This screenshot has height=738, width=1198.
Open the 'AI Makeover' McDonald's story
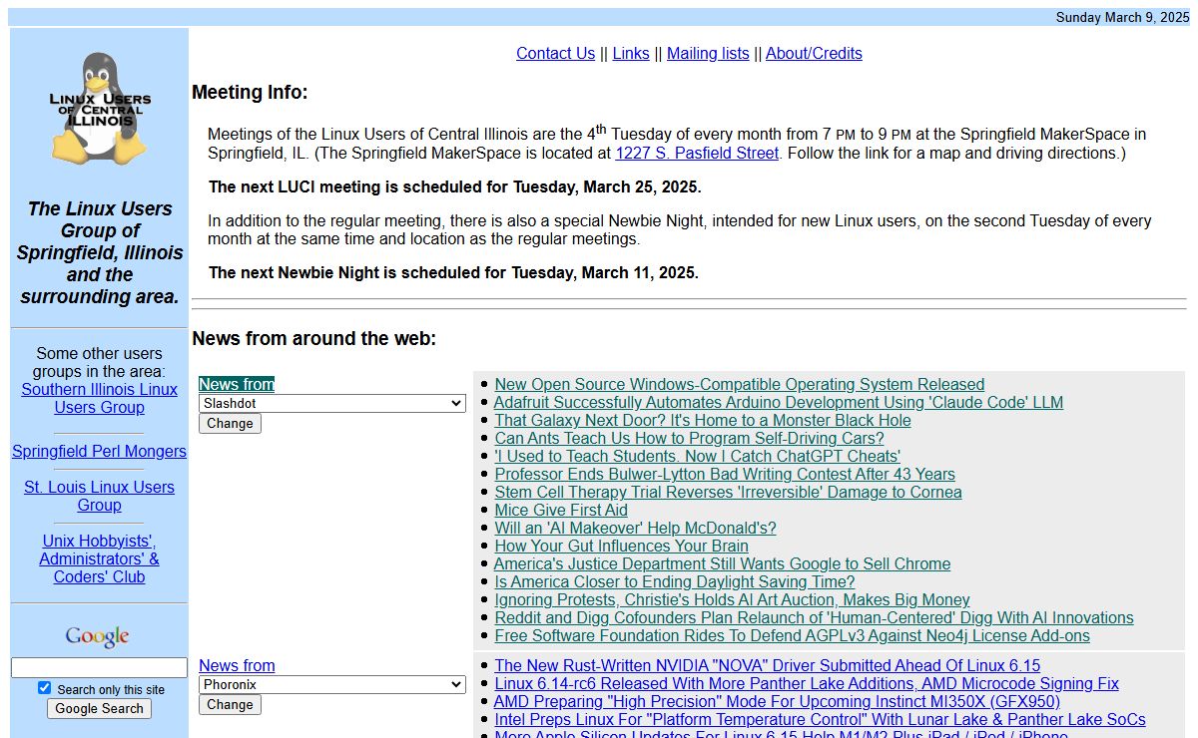(x=635, y=529)
